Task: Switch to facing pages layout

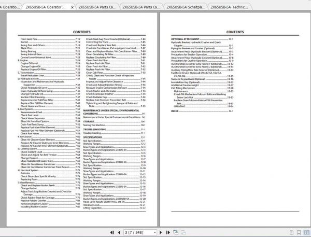Action: pyautogui.click(x=307, y=232)
